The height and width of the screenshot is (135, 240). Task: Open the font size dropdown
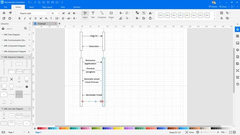tap(58, 13)
